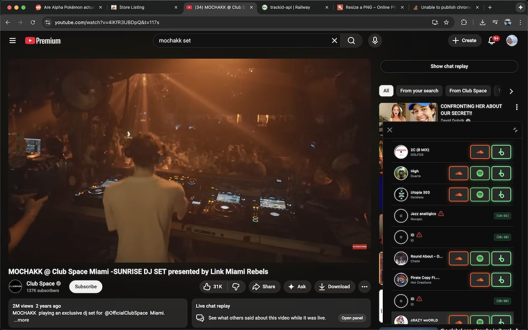The width and height of the screenshot is (528, 330).
Task: Open the YouTube notifications bell
Action: [492, 40]
